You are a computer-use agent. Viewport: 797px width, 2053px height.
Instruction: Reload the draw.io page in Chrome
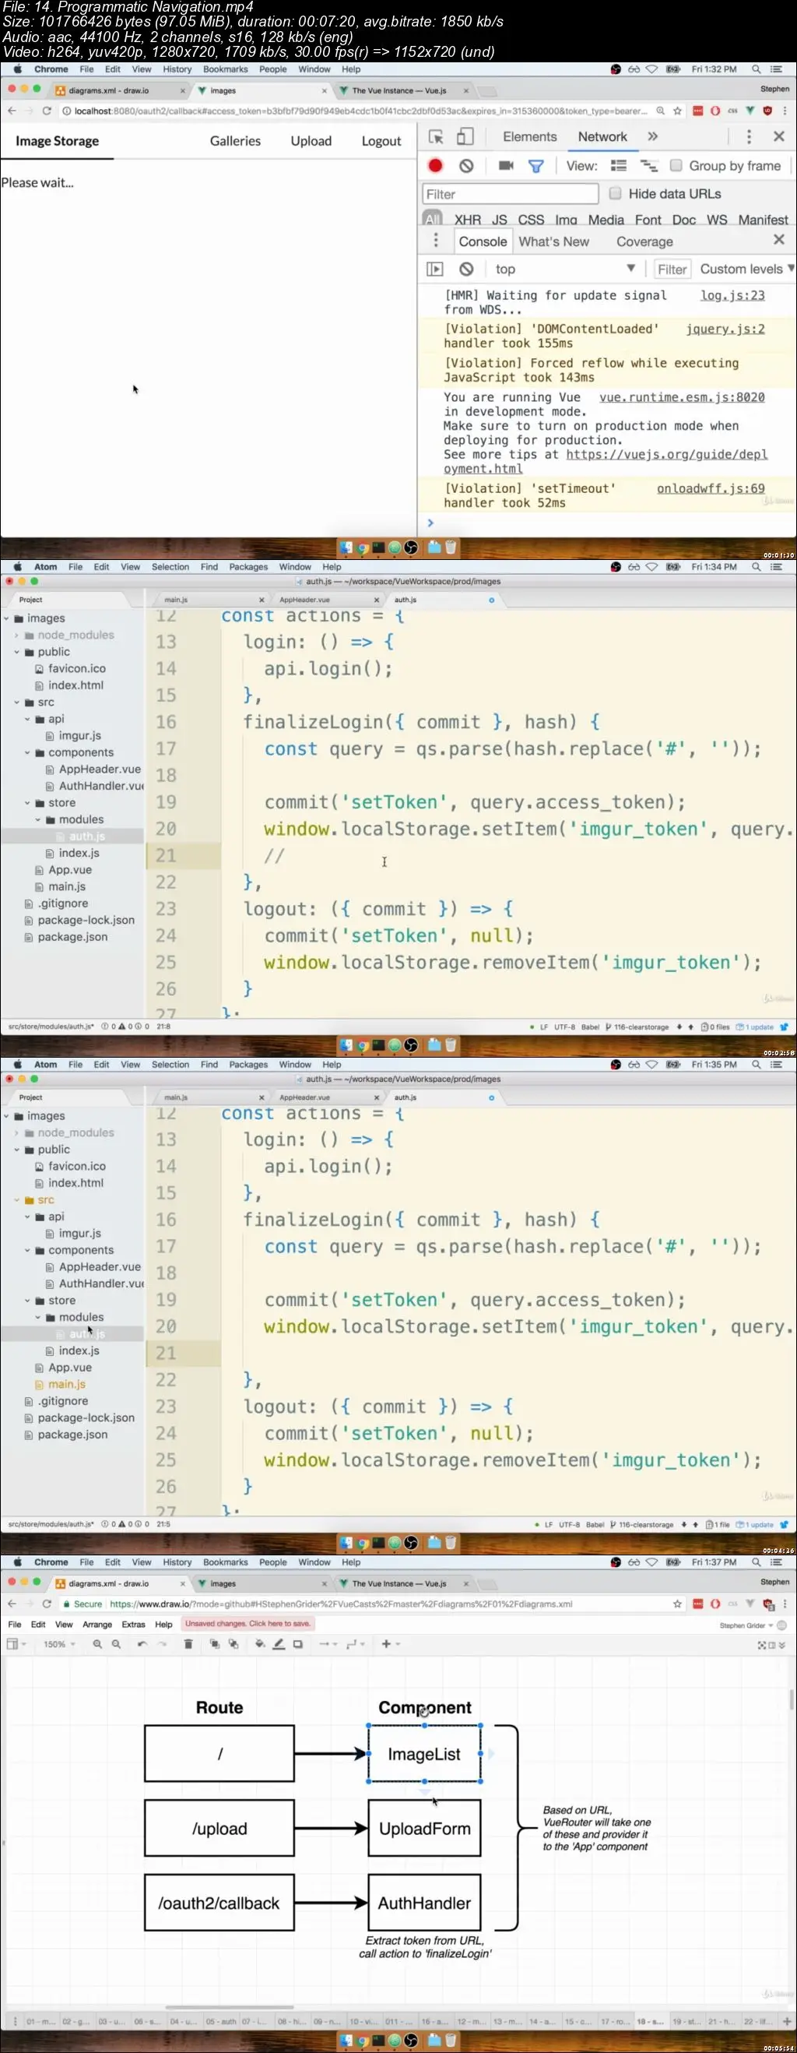pyautogui.click(x=46, y=1604)
